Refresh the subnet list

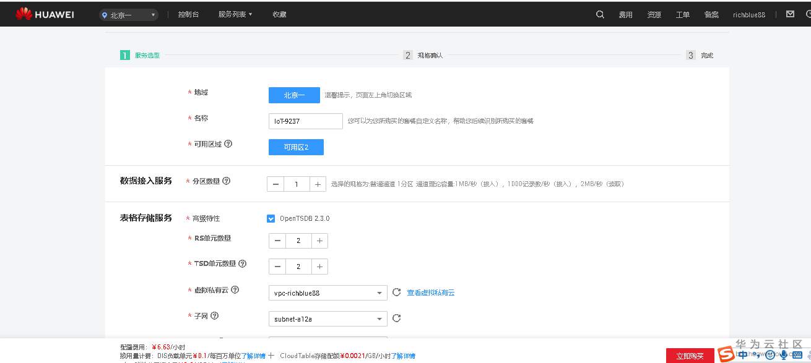(x=396, y=318)
